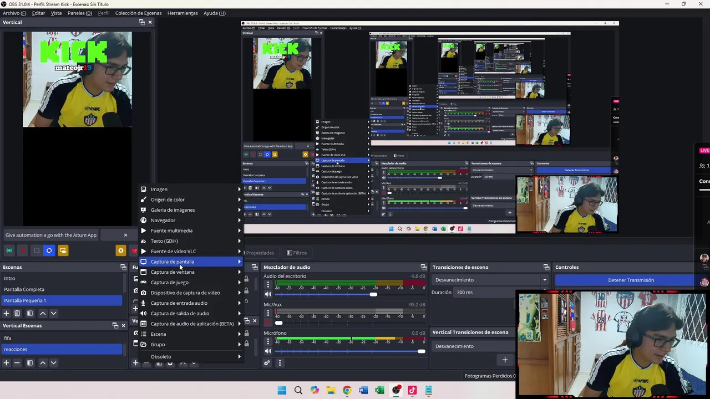
Task: Move scene down in Vertical Escenas
Action: [53, 363]
